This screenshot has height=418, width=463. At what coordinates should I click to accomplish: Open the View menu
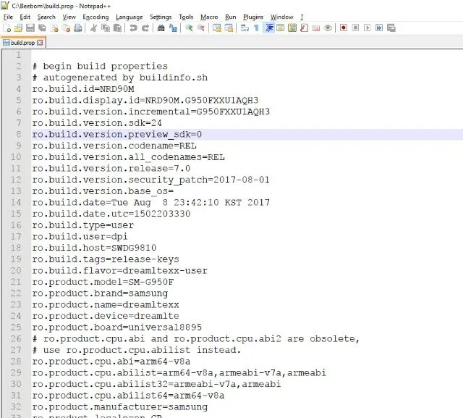69,17
